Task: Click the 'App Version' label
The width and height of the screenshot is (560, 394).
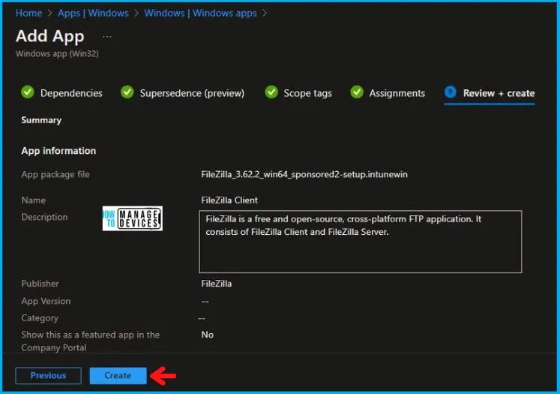Action: click(x=46, y=302)
